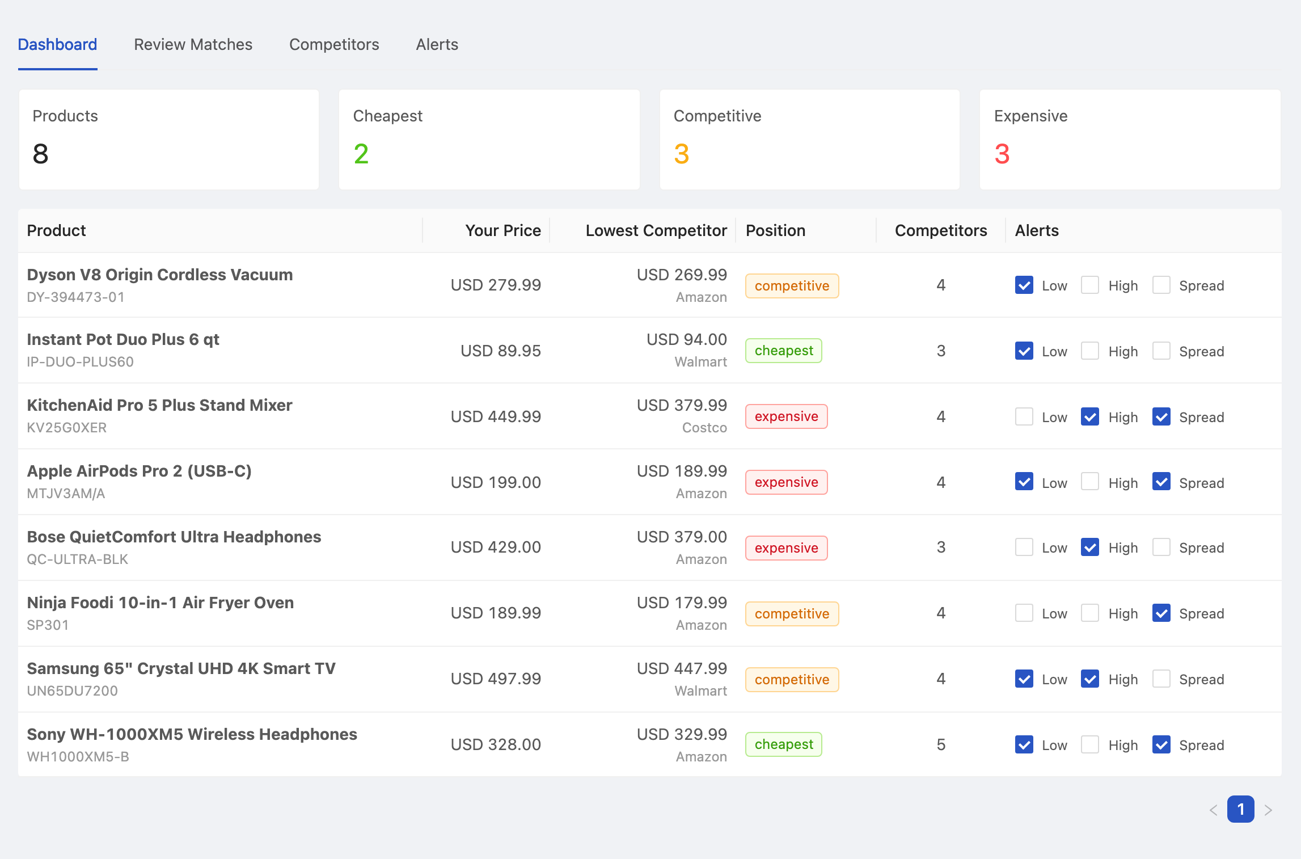
Task: Uncheck High alert for Samsung 65" TV
Action: pos(1089,679)
